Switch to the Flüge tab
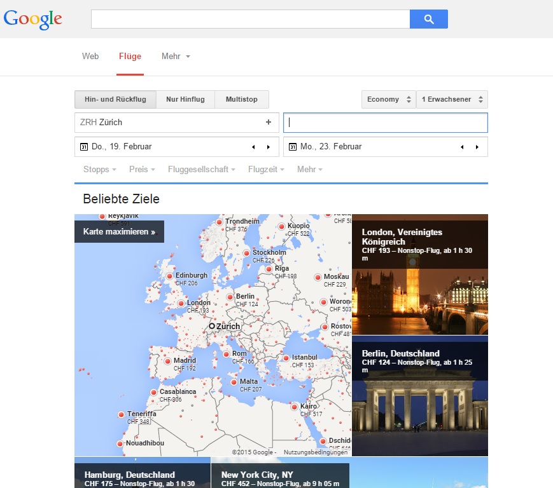 130,57
